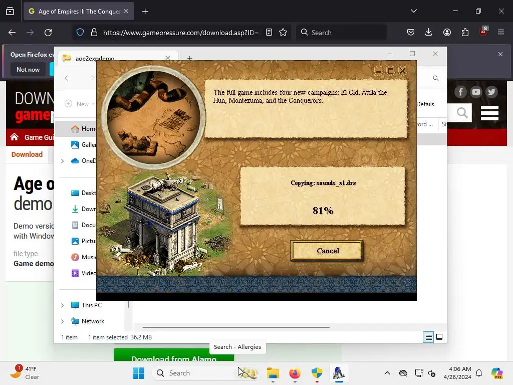513x385 pixels.
Task: Bookmark this page with the star
Action: click(x=283, y=33)
